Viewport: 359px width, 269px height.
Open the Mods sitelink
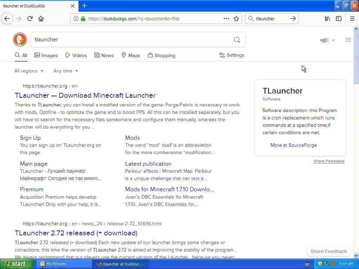132,138
